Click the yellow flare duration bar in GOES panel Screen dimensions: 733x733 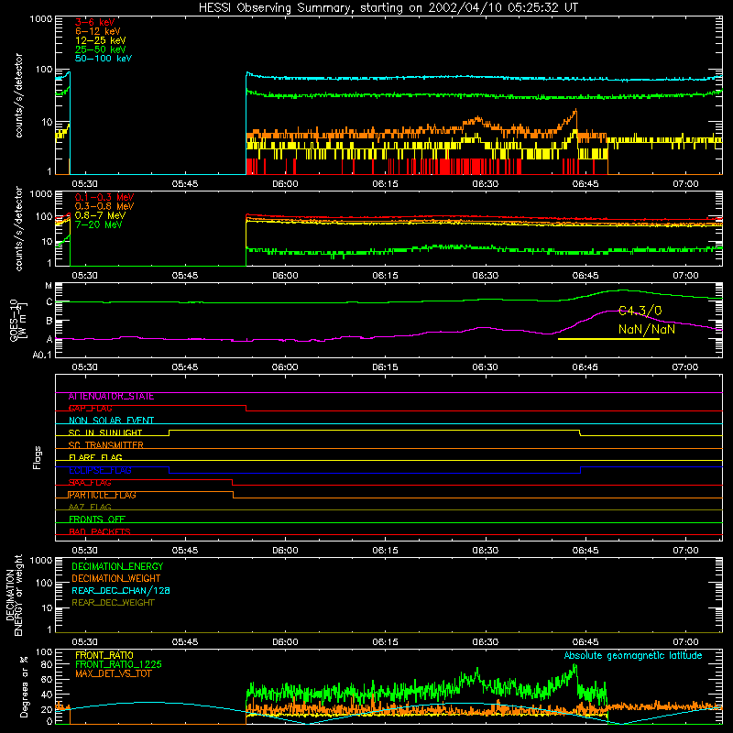click(608, 339)
